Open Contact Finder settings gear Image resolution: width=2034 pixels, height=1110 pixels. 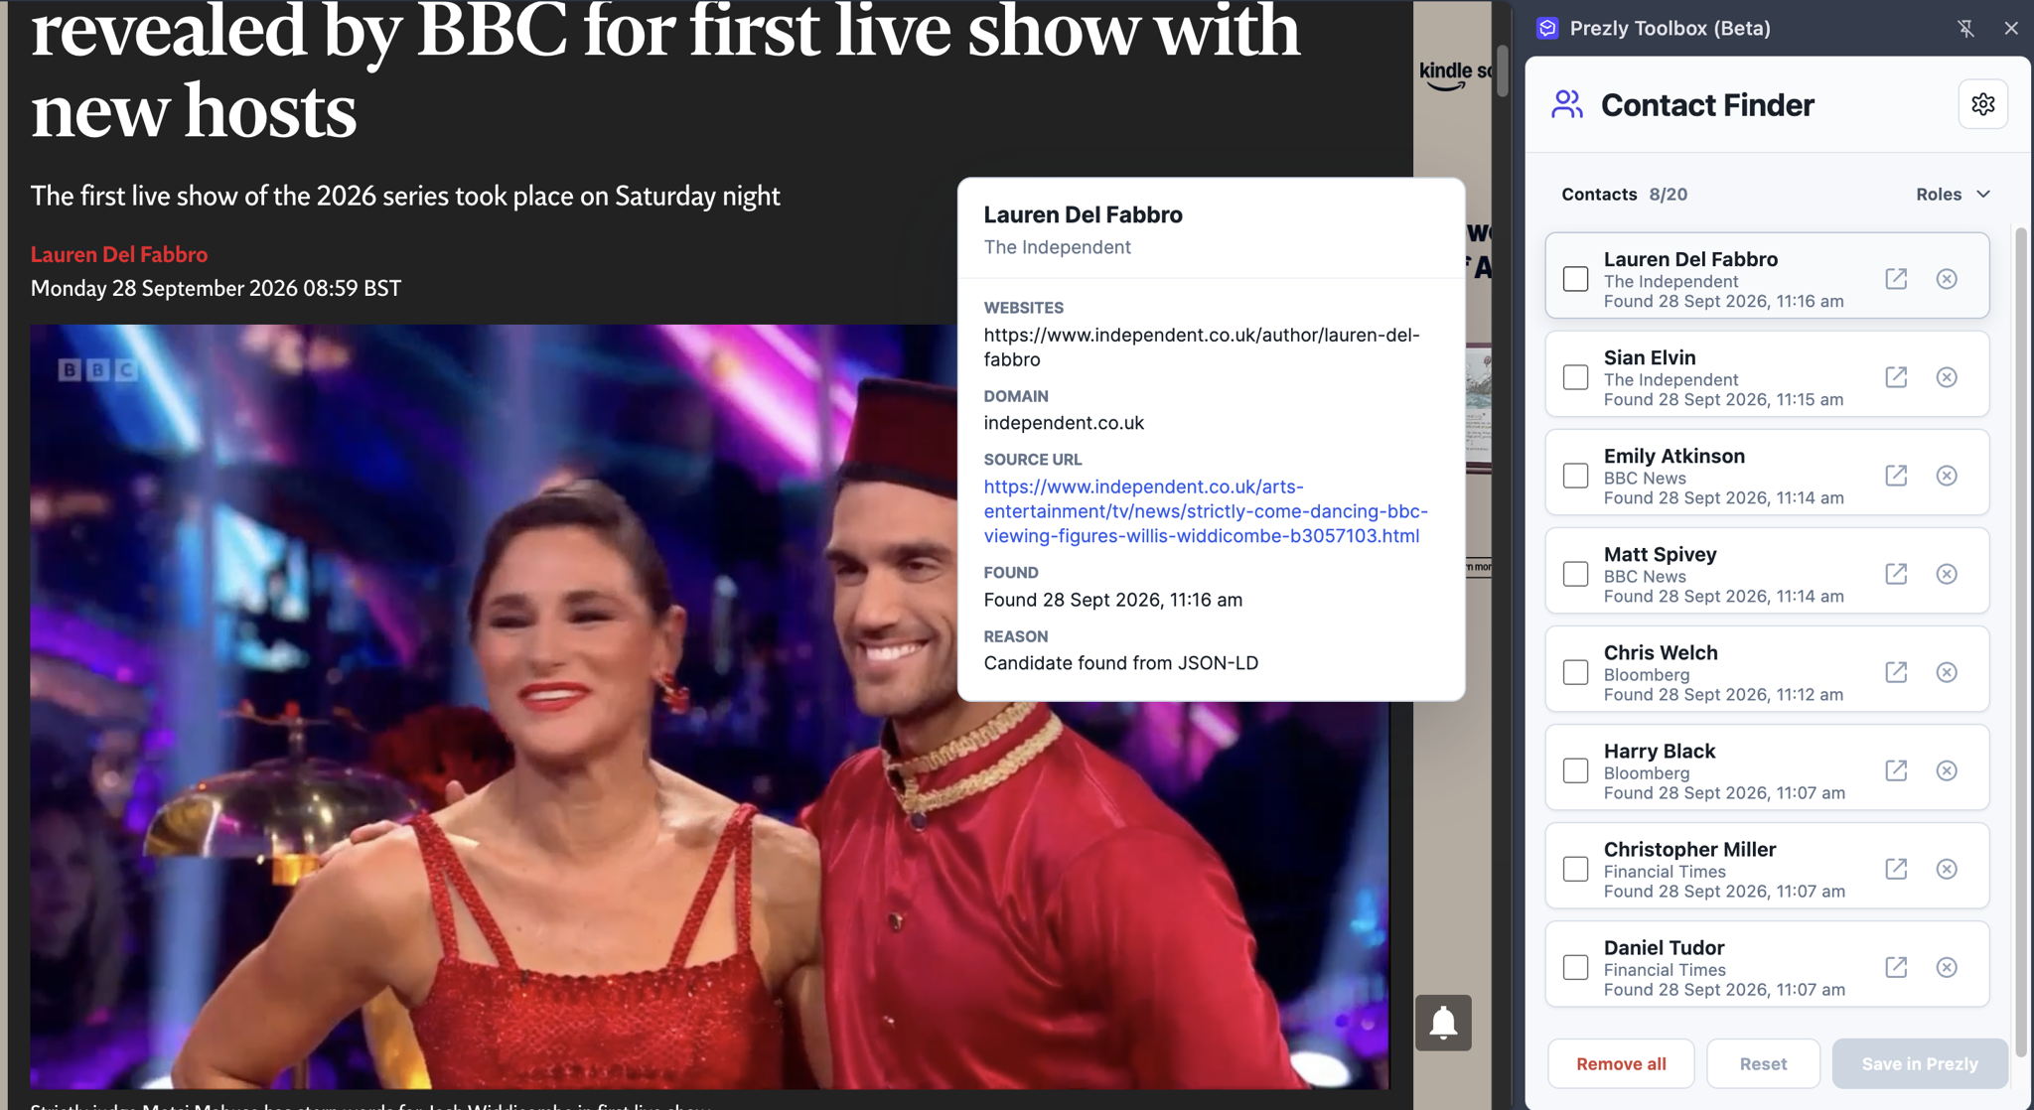pyautogui.click(x=1982, y=104)
